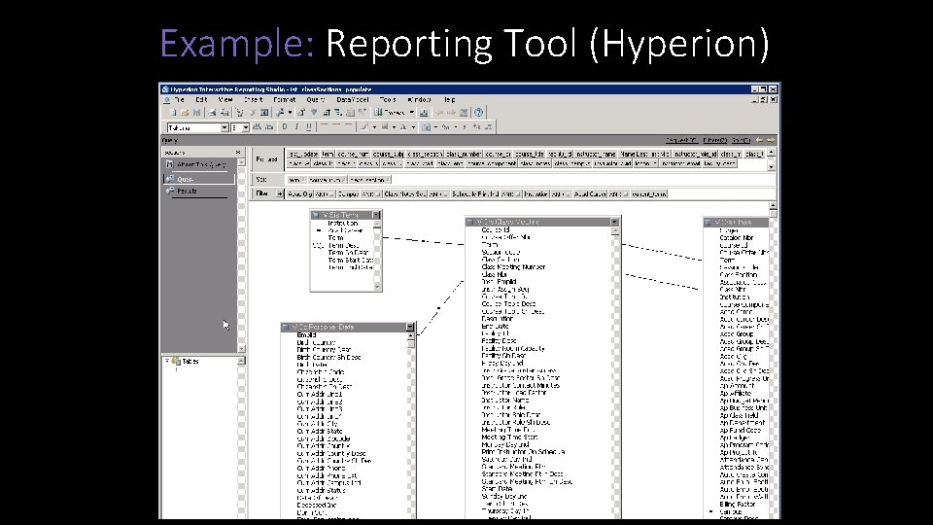Open the line color dropdown arrow
Image resolution: width=933 pixels, height=525 pixels.
click(x=374, y=127)
